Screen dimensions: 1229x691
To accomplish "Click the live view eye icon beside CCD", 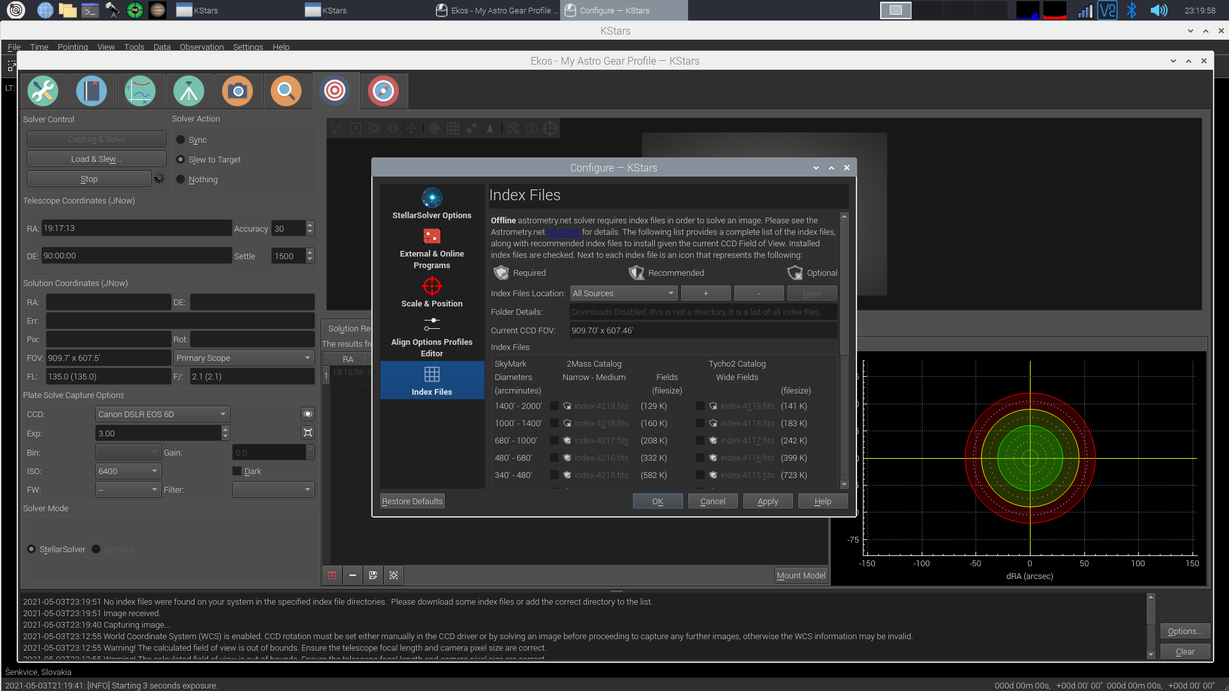I will [308, 414].
